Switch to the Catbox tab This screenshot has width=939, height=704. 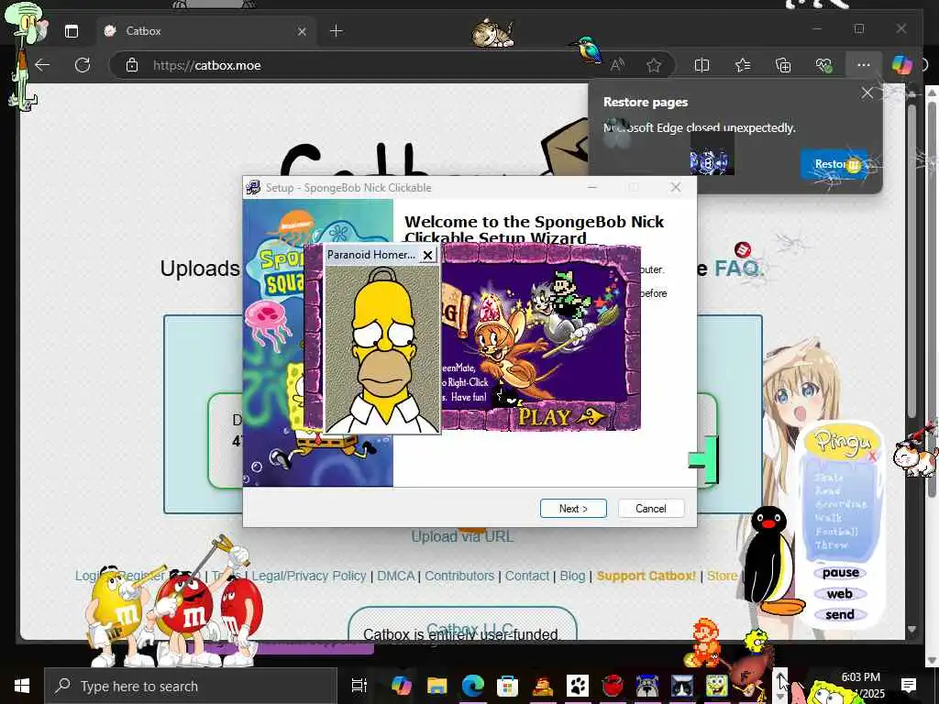click(206, 31)
